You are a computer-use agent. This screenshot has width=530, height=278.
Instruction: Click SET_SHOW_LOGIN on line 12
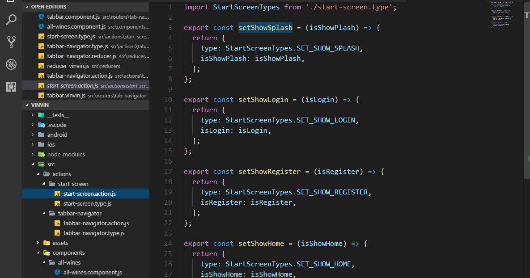pos(326,120)
